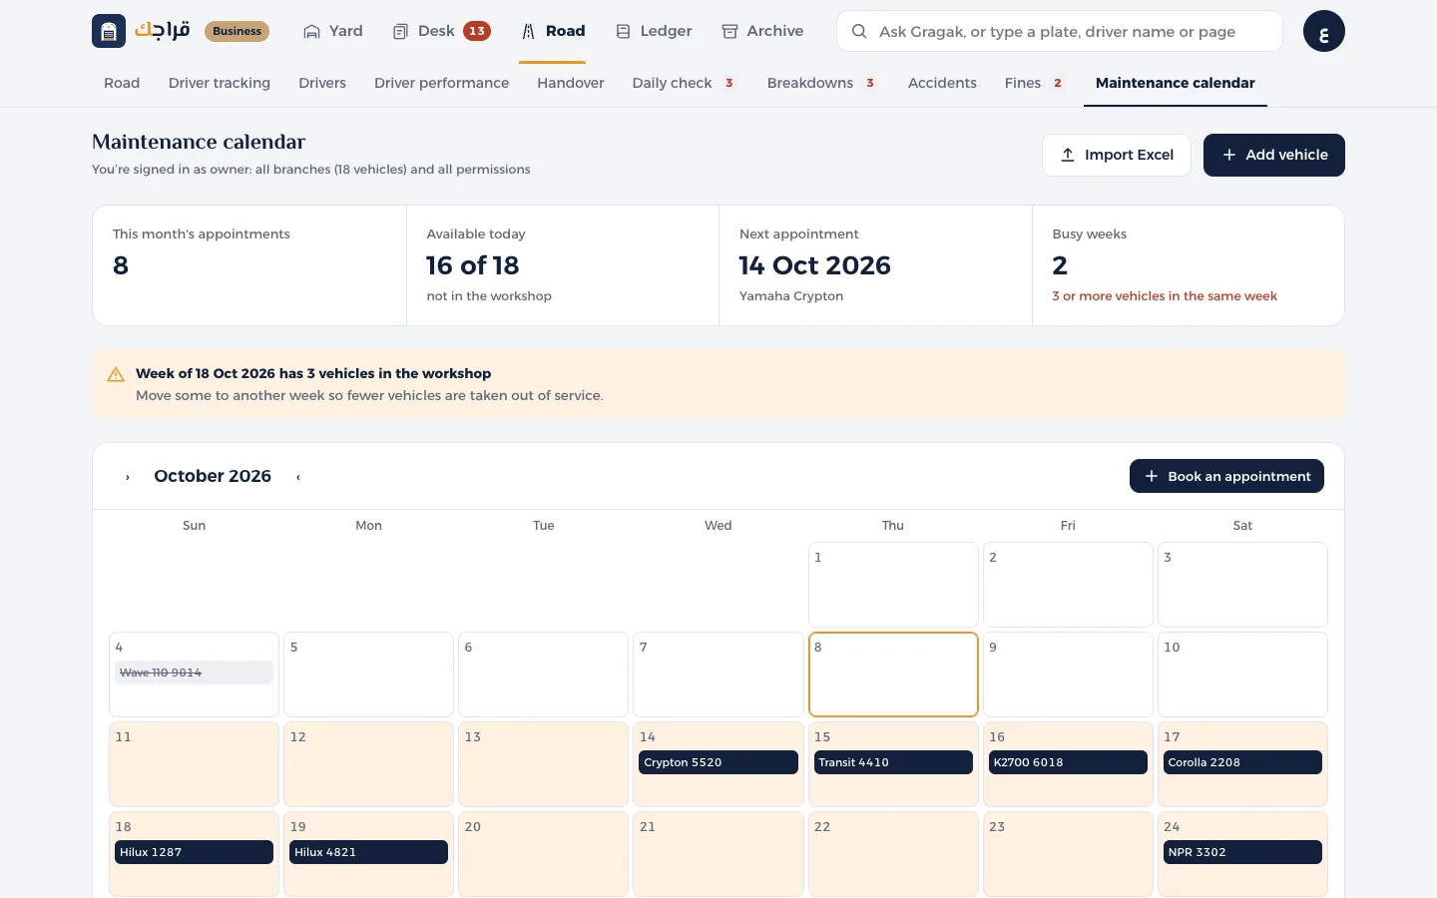Switch to the Accidents tab
Screen dimensions: 1437x898
[x=942, y=83]
